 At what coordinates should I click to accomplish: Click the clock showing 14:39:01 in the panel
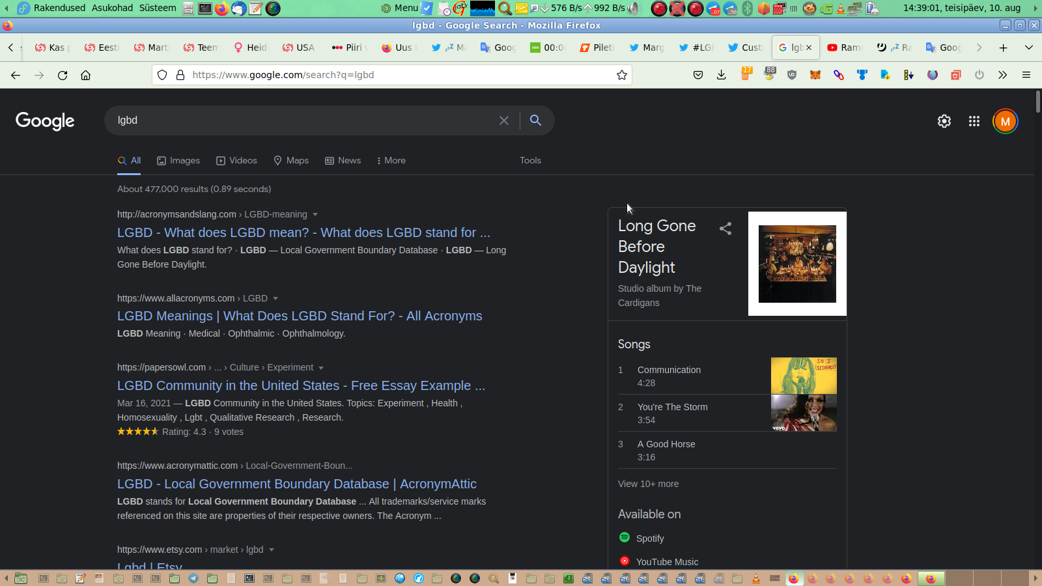962,8
